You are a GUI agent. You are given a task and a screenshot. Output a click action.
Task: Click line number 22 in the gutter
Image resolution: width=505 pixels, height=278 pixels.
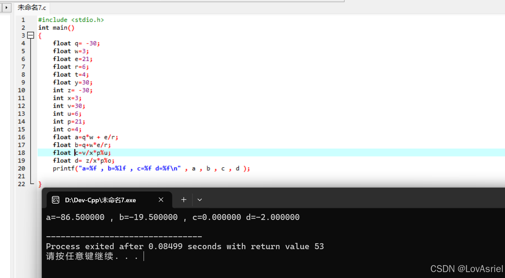(x=21, y=184)
